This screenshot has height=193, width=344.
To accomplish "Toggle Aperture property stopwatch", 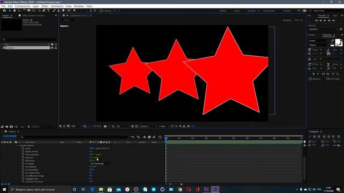I will (23, 158).
